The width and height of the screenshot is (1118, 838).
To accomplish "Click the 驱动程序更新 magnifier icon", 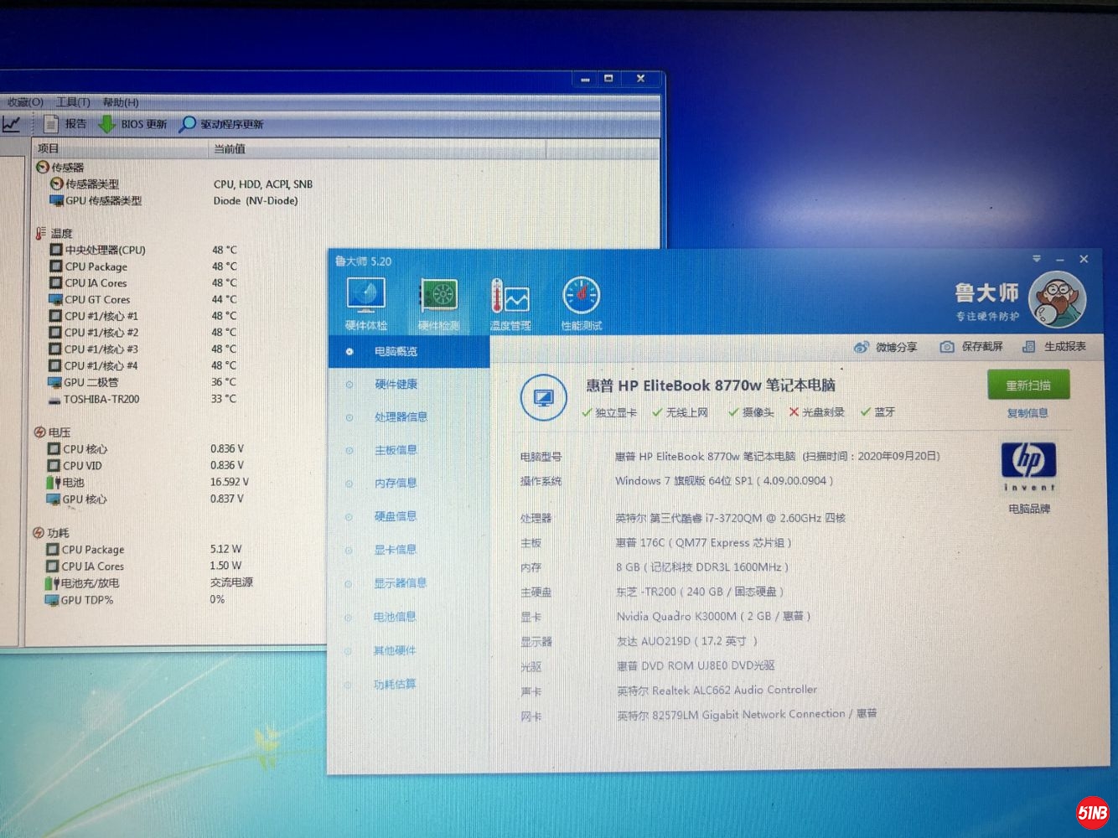I will (x=188, y=124).
